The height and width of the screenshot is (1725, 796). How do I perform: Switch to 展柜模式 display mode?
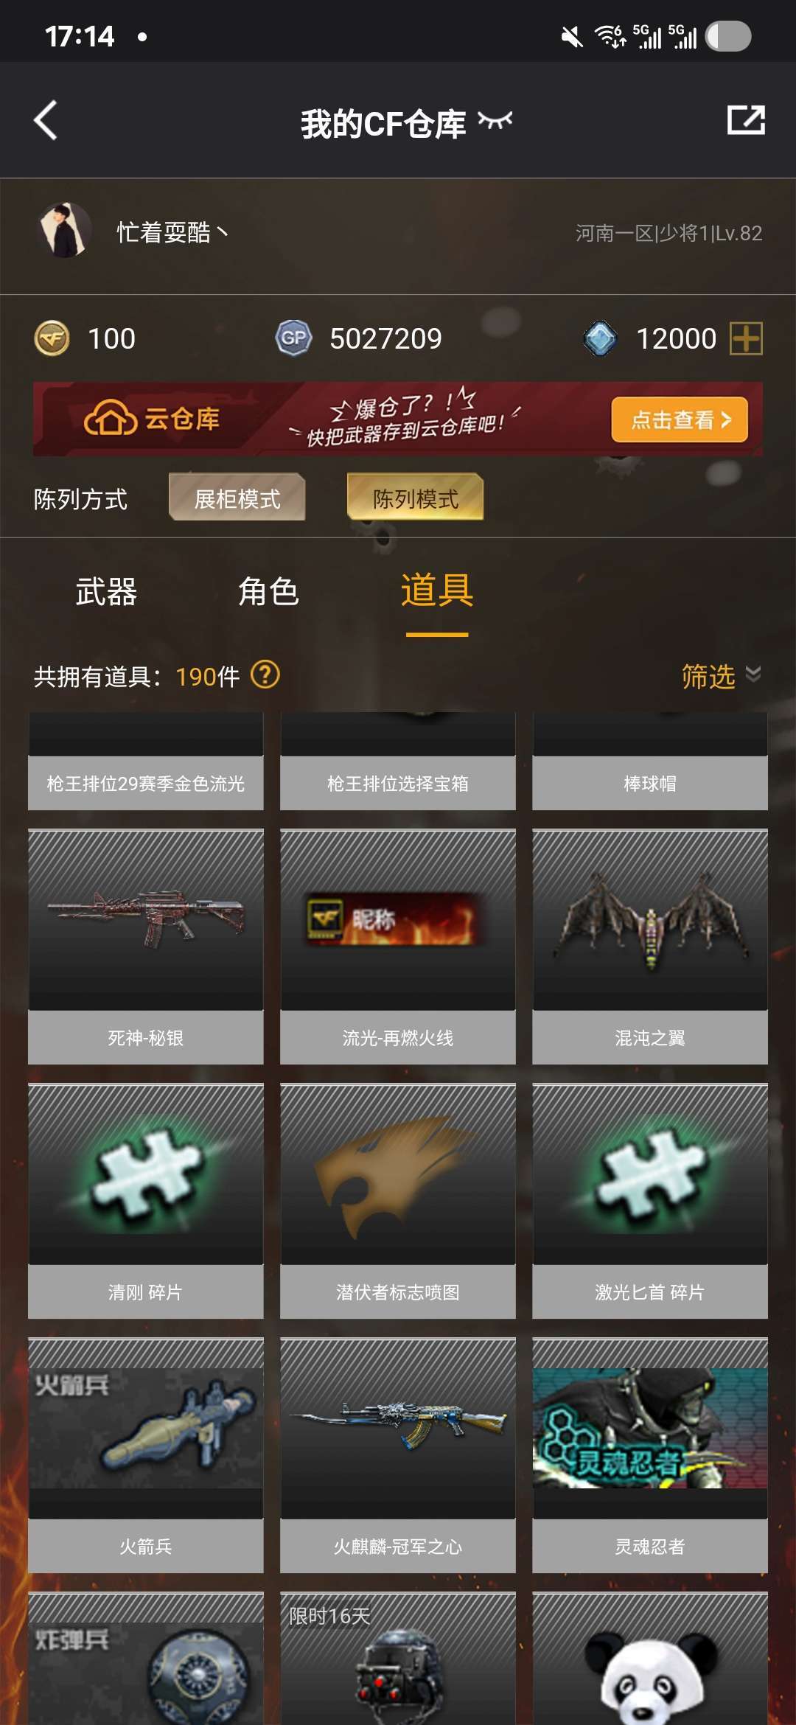tap(237, 498)
